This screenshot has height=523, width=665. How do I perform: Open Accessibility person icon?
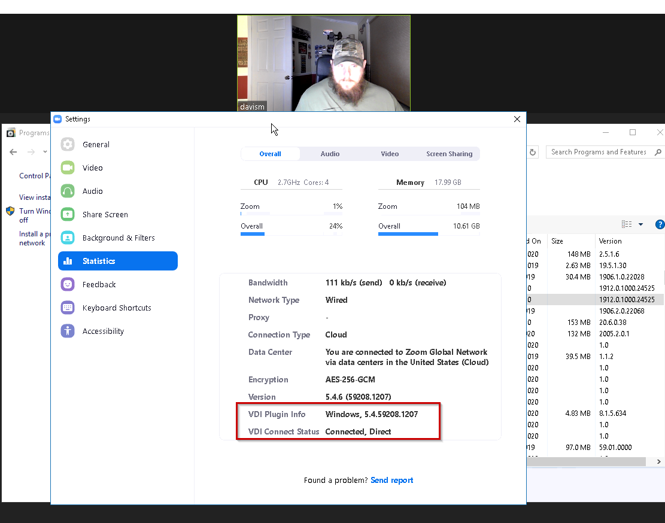(68, 331)
